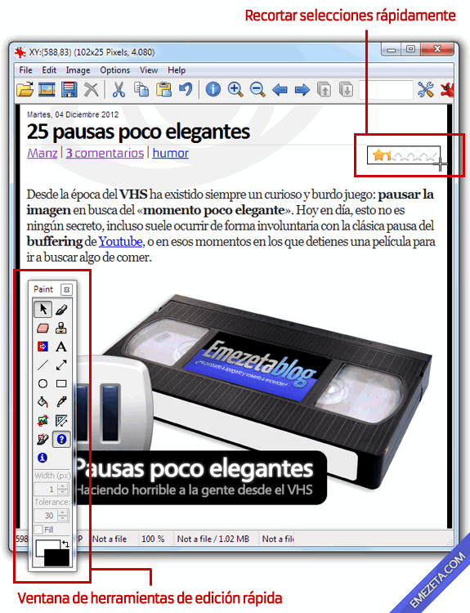Click the rotate image tool in Paint
Image resolution: width=470 pixels, height=613 pixels.
coord(43,421)
